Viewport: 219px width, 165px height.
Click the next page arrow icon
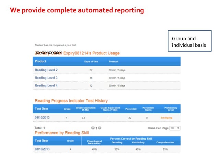coord(100,128)
